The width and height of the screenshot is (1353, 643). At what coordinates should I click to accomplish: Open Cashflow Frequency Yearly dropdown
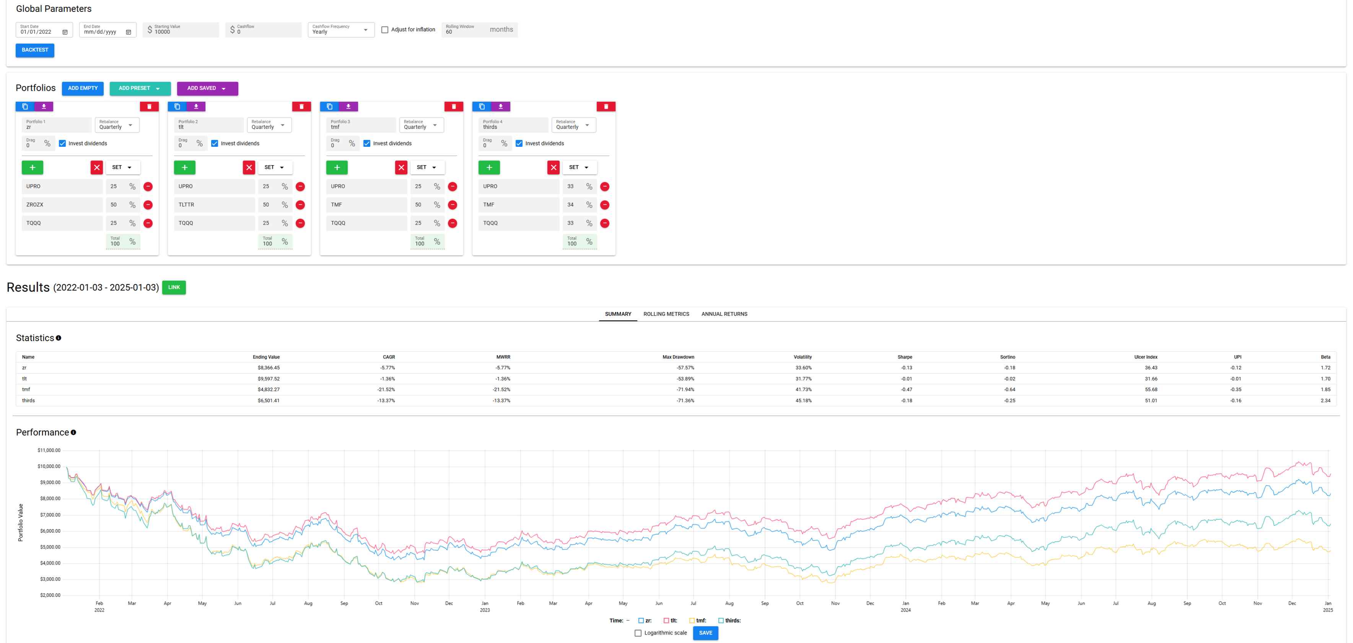[x=341, y=30]
